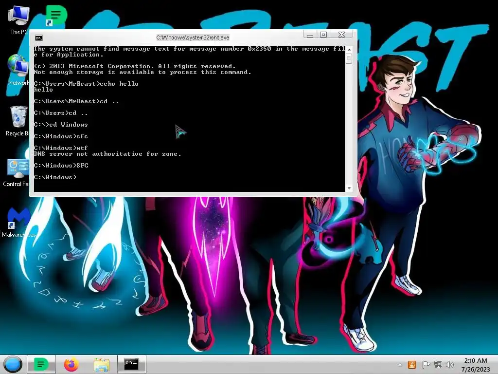
Task: Open the 2:10 AM clock and date
Action: tap(476, 365)
